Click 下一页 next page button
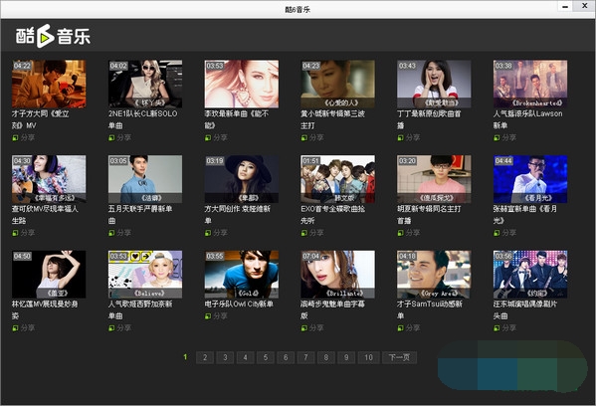 click(399, 357)
